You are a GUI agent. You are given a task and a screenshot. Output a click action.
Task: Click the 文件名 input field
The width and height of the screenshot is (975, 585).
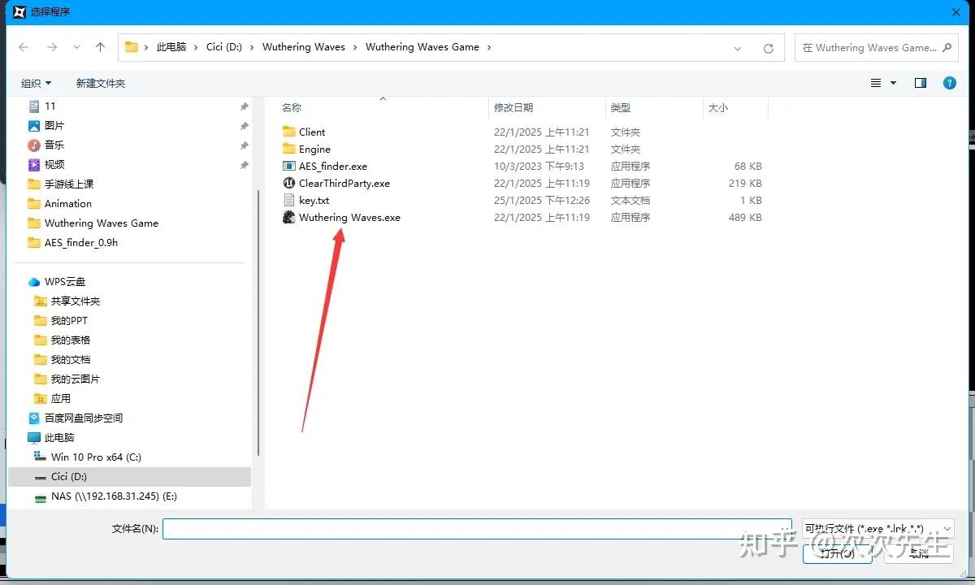477,529
